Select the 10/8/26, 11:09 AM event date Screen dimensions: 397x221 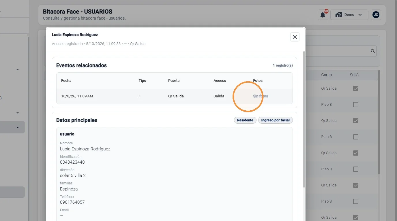pos(77,96)
